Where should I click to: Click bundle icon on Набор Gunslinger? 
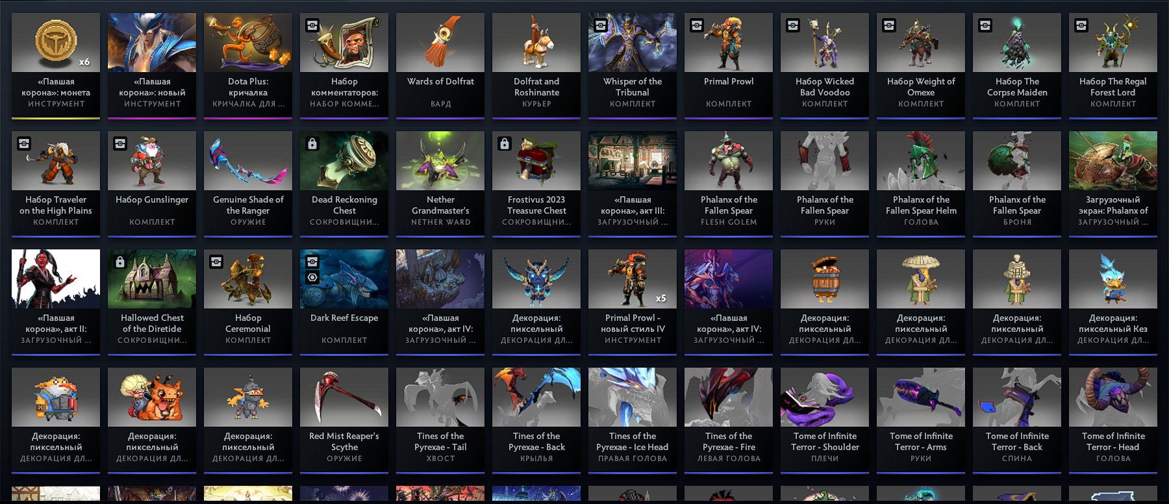[120, 144]
